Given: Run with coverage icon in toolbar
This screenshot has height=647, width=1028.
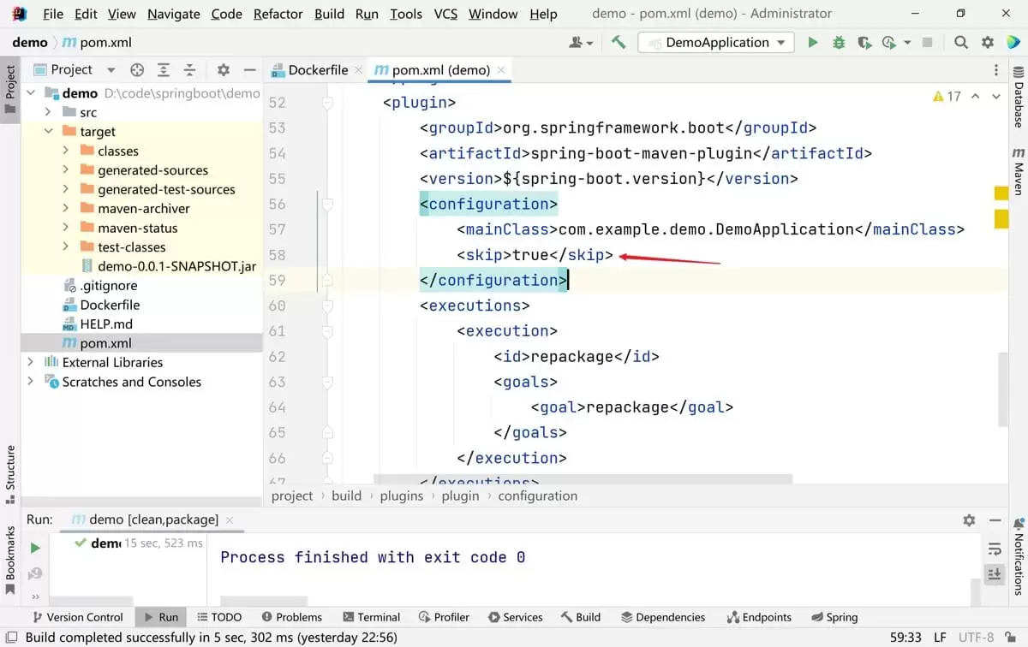Looking at the screenshot, I should coord(864,42).
